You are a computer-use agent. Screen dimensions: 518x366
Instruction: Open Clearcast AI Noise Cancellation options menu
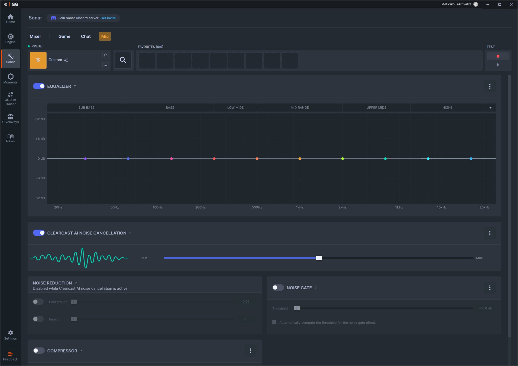tap(490, 233)
